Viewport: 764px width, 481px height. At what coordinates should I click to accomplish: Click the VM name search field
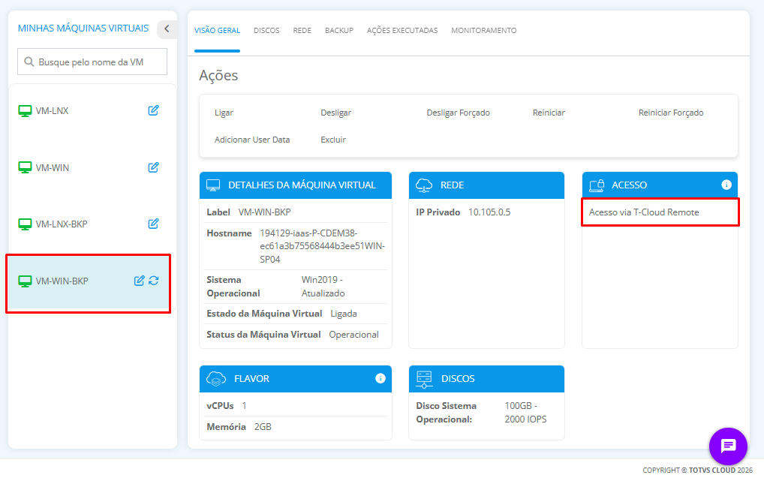click(92, 62)
